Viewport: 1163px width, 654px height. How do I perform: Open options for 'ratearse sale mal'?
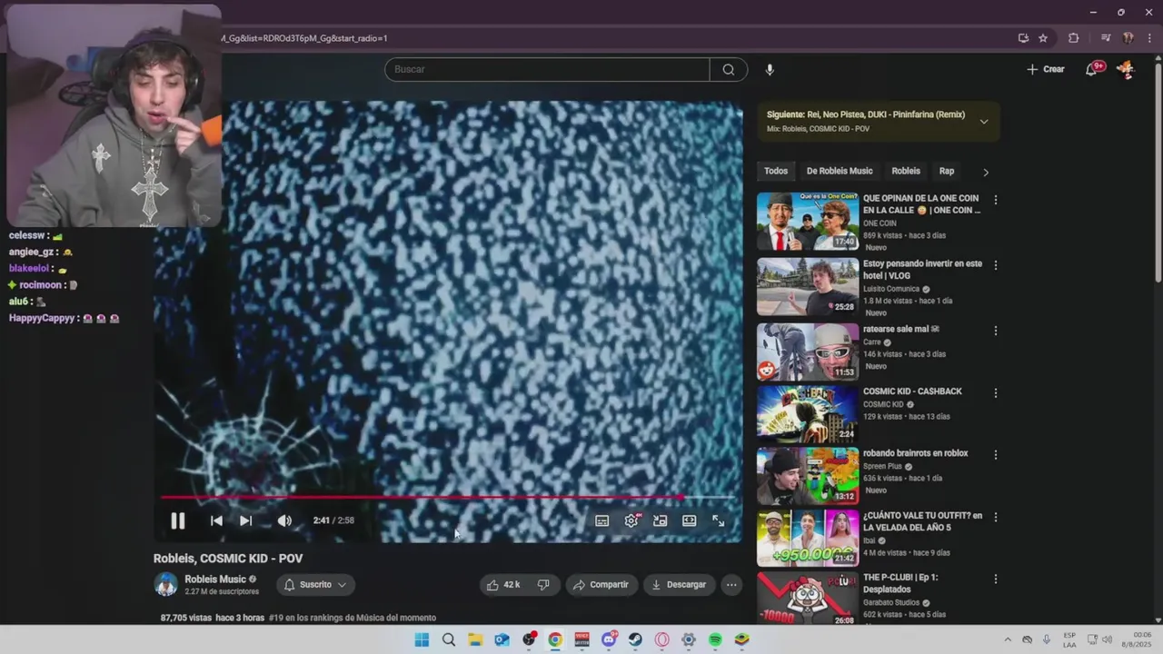point(996,331)
